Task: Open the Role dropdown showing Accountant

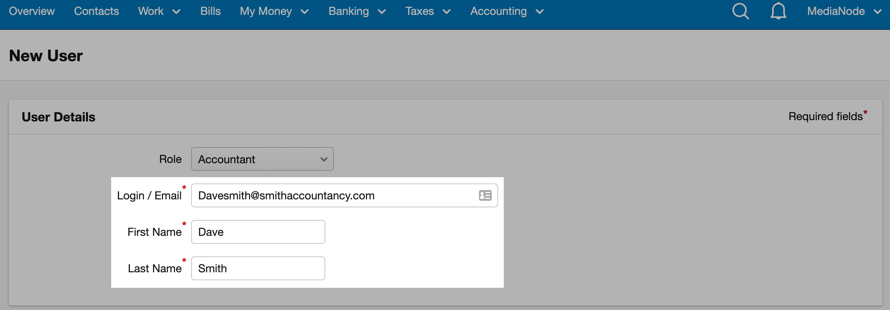Action: click(x=262, y=159)
